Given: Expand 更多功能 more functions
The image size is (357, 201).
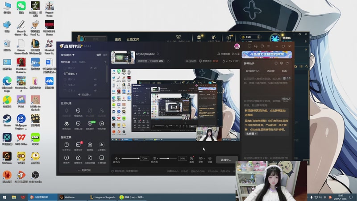Looking at the screenshot, I should [x=84, y=170].
